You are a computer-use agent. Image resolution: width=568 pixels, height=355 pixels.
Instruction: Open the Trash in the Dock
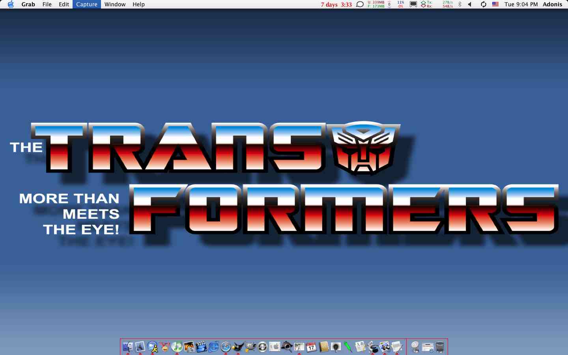tap(440, 347)
